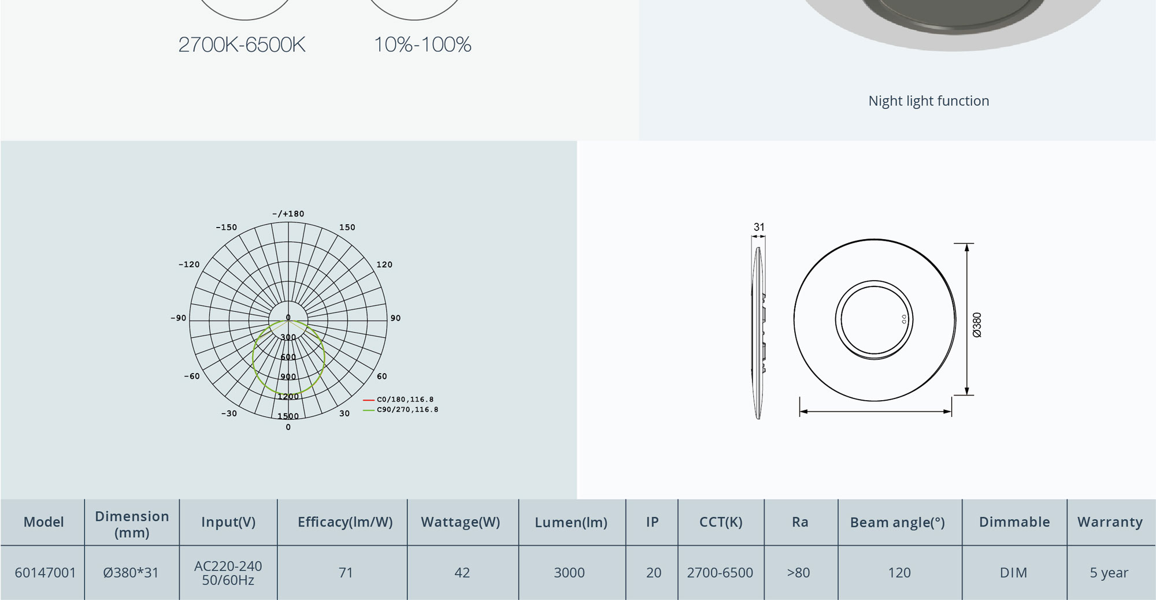Click the 'DIM' dimmable cell
Image resolution: width=1156 pixels, height=600 pixels.
(x=1014, y=573)
